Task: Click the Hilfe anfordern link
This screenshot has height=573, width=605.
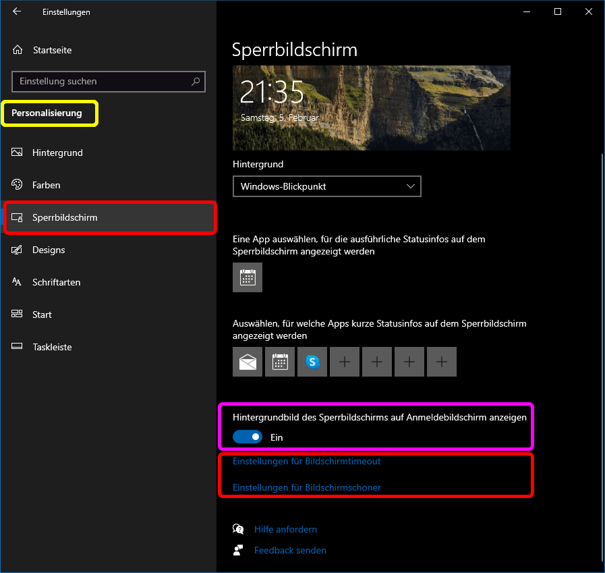Action: point(285,529)
